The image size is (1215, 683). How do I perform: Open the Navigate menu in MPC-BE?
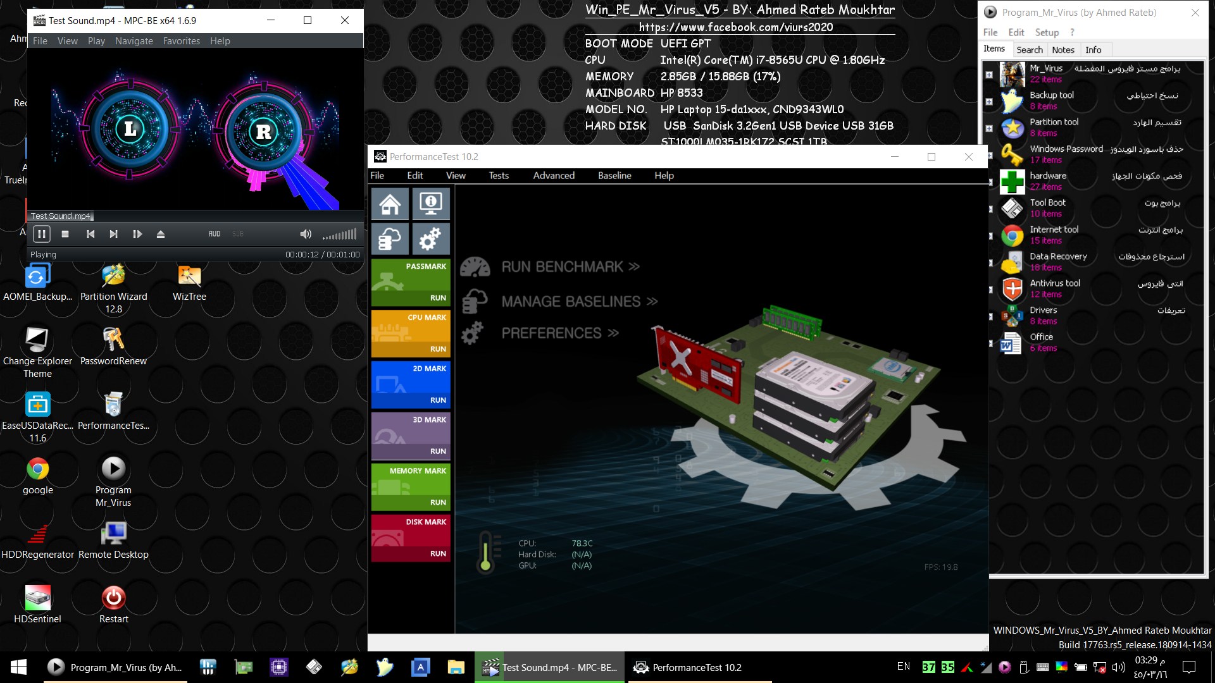coord(134,41)
